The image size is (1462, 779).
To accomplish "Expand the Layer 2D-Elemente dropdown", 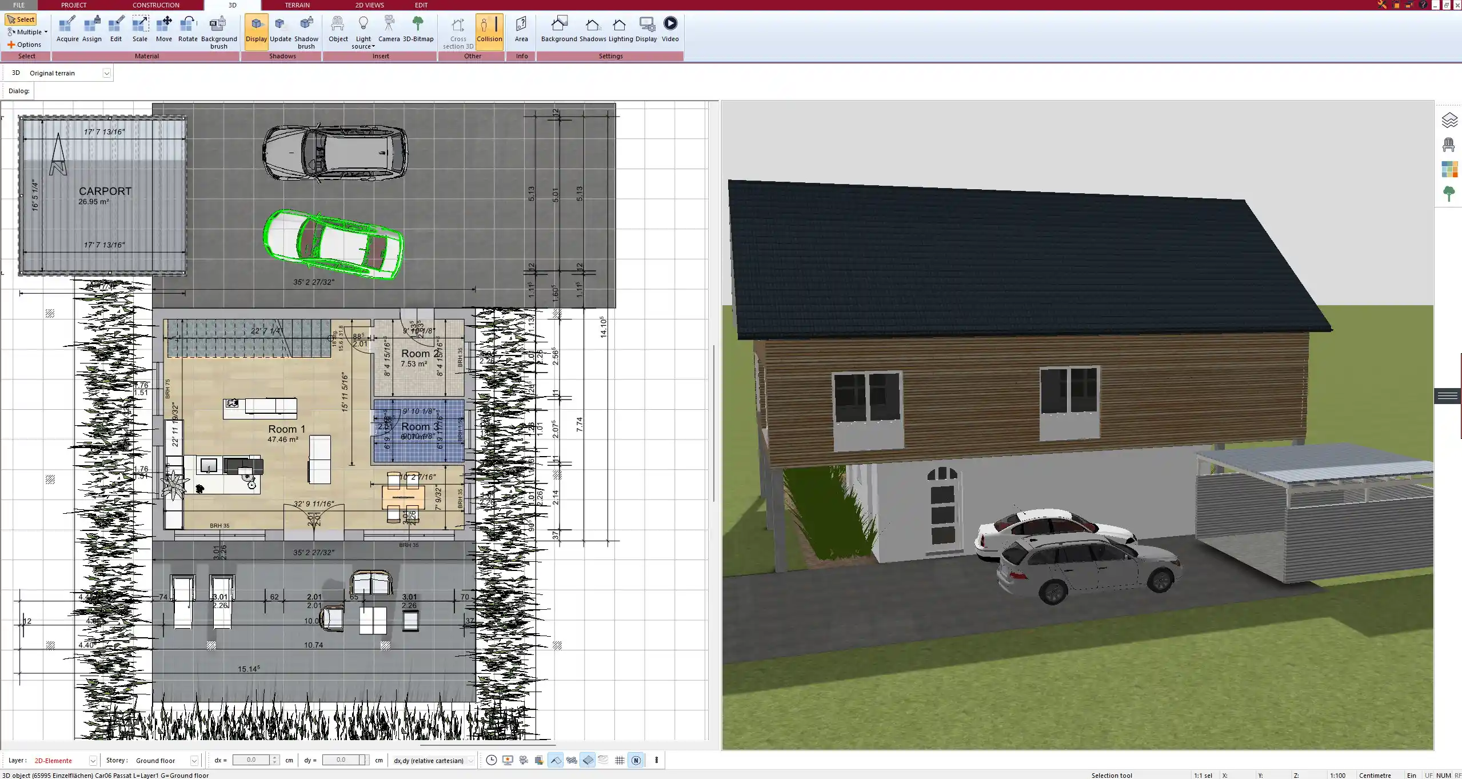I will coord(93,761).
